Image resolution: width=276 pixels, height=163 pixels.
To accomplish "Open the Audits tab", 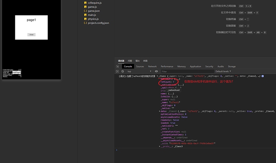I will [220, 67].
